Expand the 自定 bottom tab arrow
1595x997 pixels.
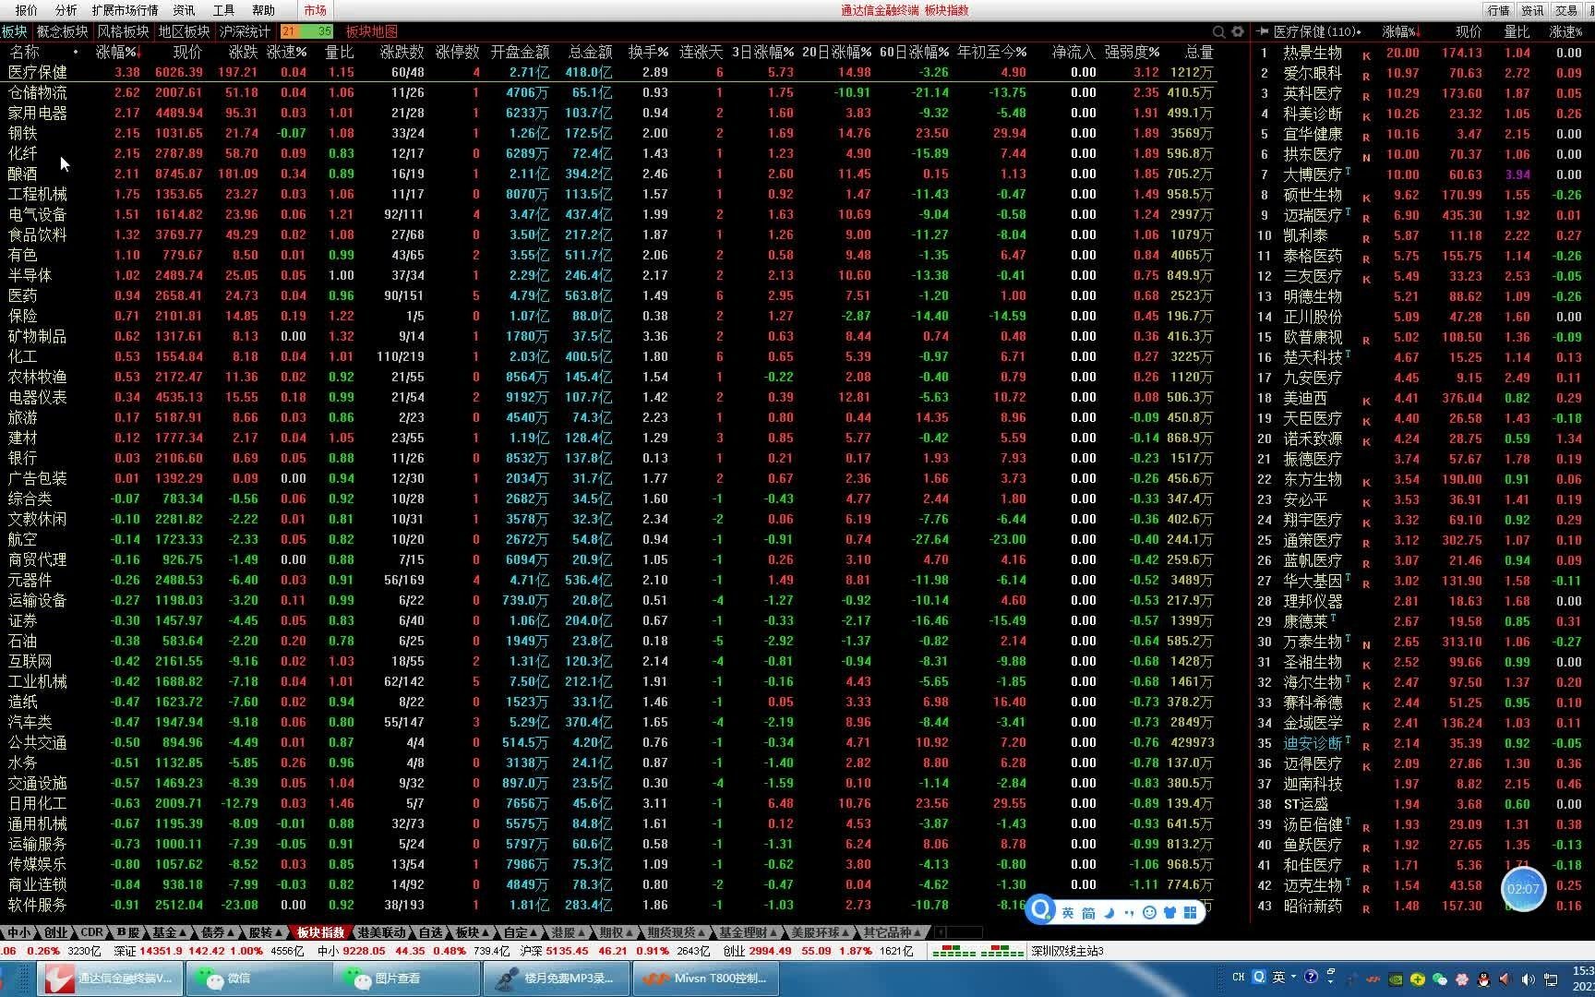(x=534, y=932)
